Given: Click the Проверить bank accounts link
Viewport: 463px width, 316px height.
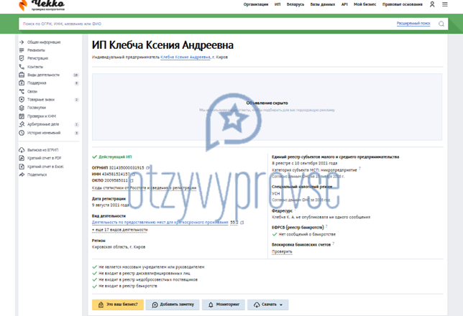Looking at the screenshot, I should coord(282,251).
